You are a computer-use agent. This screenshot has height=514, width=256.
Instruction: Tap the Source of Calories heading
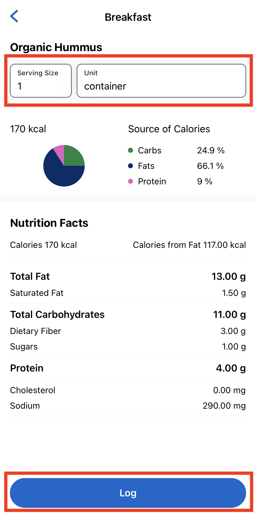point(169,129)
